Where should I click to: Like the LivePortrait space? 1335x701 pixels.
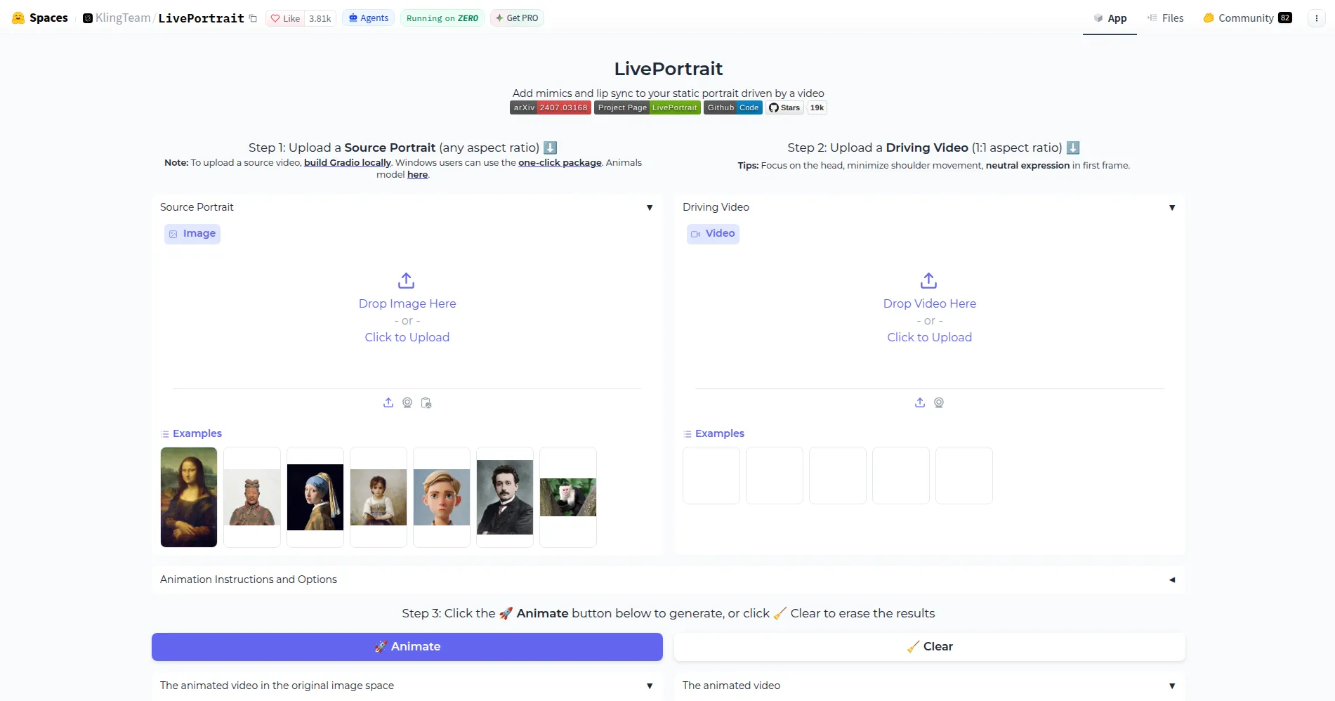pos(285,18)
